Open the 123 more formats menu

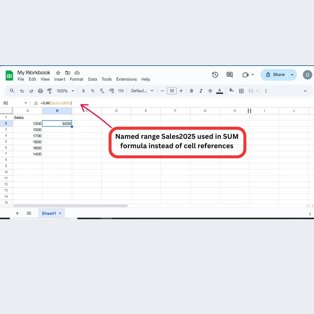(121, 91)
